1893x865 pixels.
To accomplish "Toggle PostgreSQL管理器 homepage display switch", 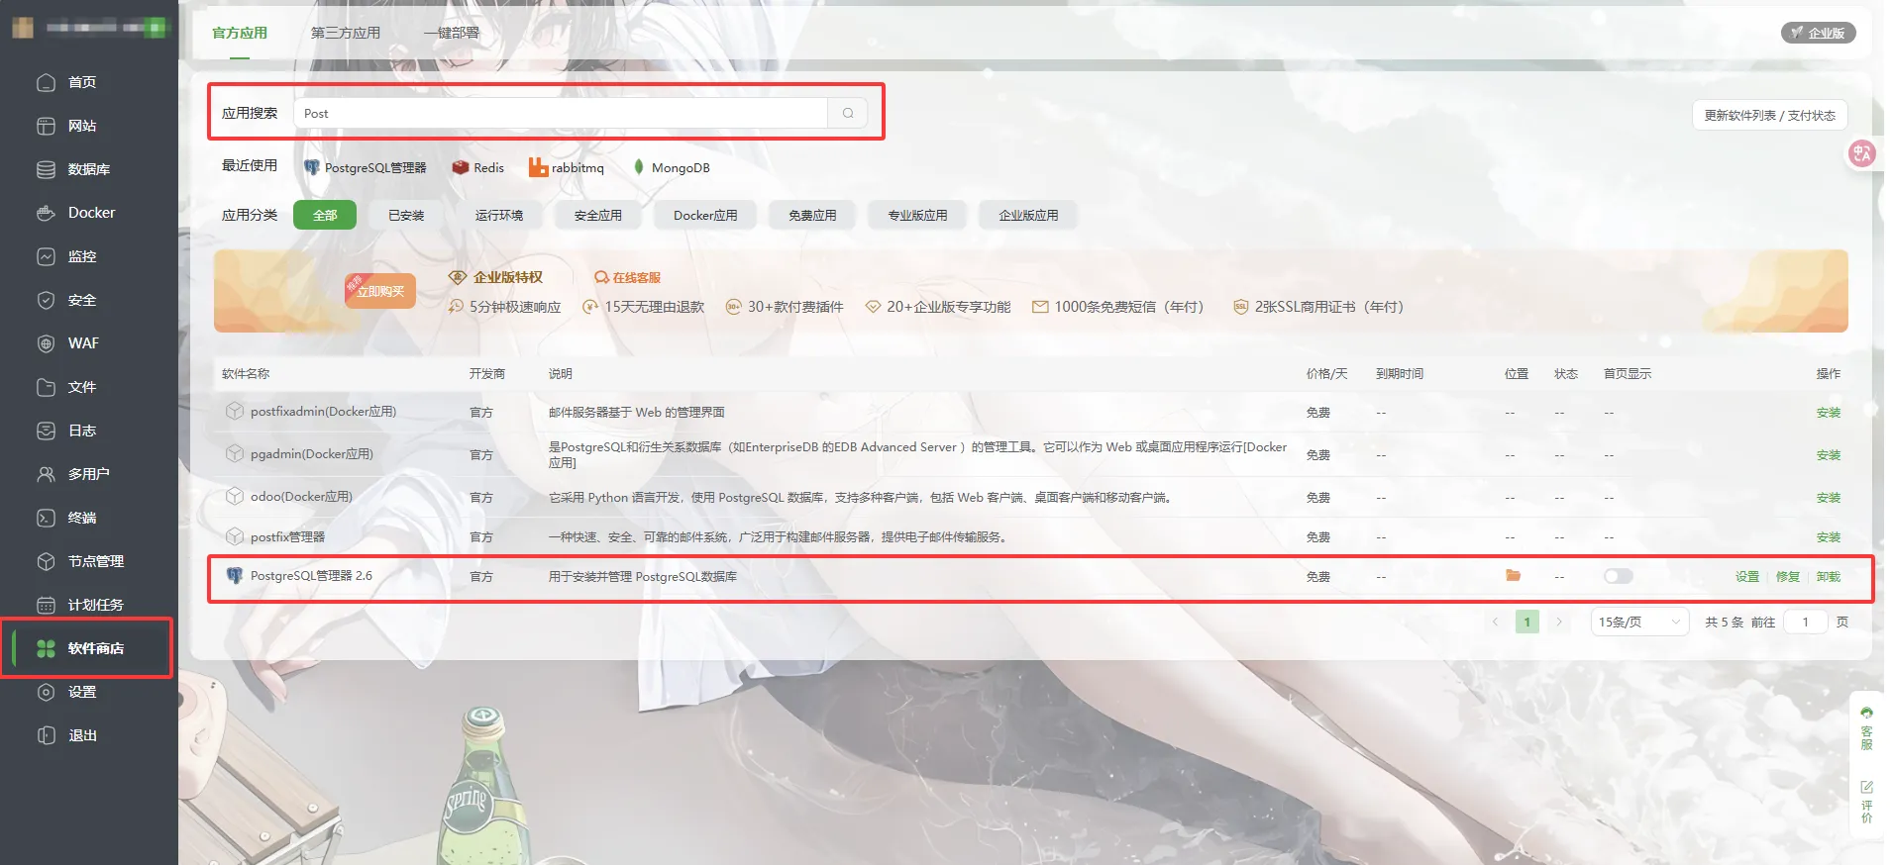I will pyautogui.click(x=1618, y=576).
